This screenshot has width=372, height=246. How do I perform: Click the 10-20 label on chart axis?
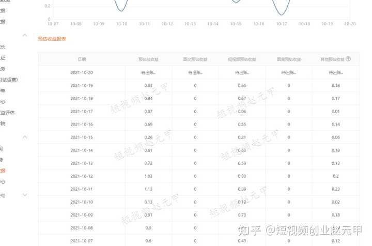pos(350,24)
